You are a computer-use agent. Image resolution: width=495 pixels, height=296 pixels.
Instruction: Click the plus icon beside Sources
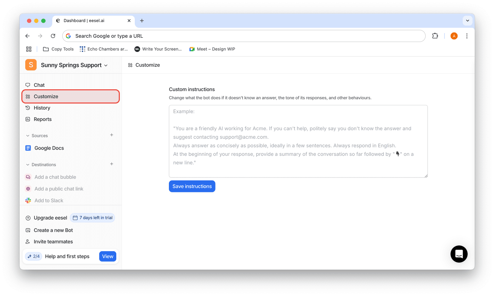[x=112, y=135]
